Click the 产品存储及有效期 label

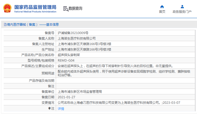point(42,81)
